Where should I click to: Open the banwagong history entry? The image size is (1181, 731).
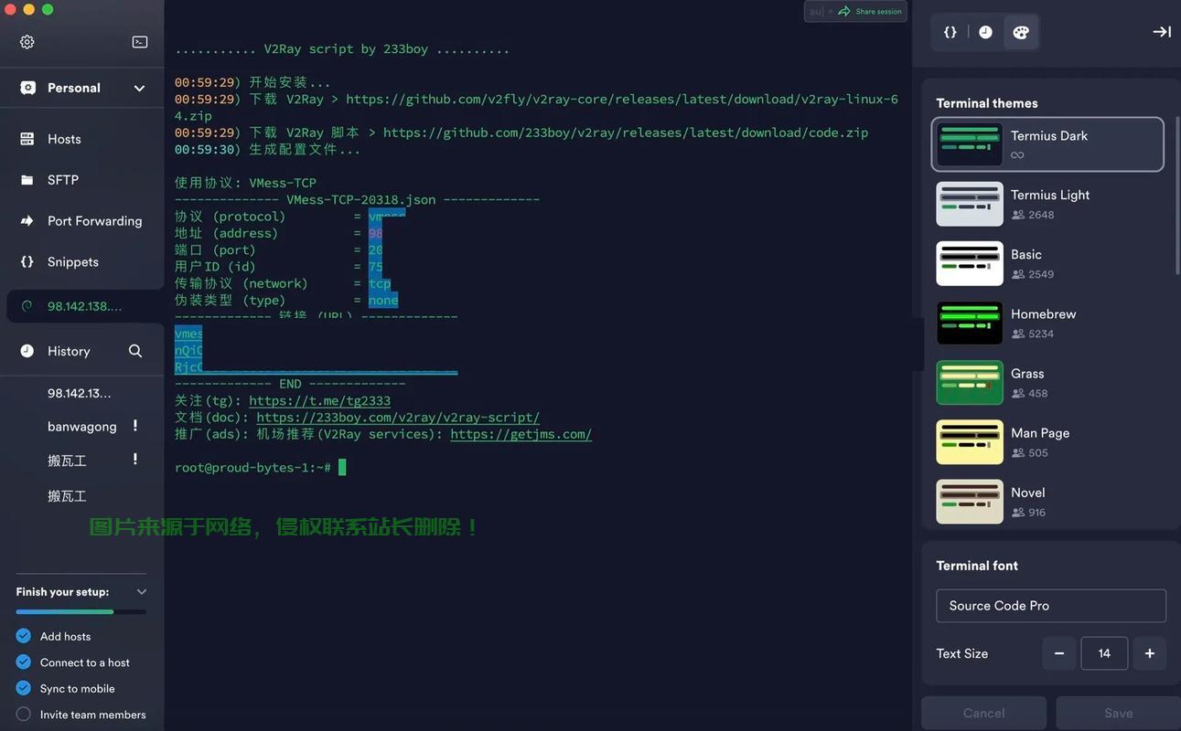pyautogui.click(x=82, y=427)
